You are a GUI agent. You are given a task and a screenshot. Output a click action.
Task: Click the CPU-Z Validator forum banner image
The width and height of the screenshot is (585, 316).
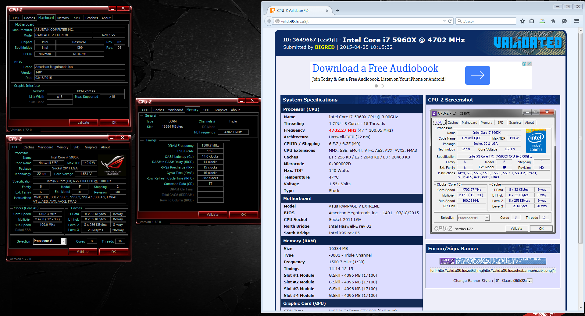tap(493, 261)
